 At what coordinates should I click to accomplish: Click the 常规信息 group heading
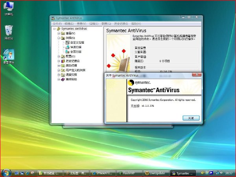click(140, 48)
